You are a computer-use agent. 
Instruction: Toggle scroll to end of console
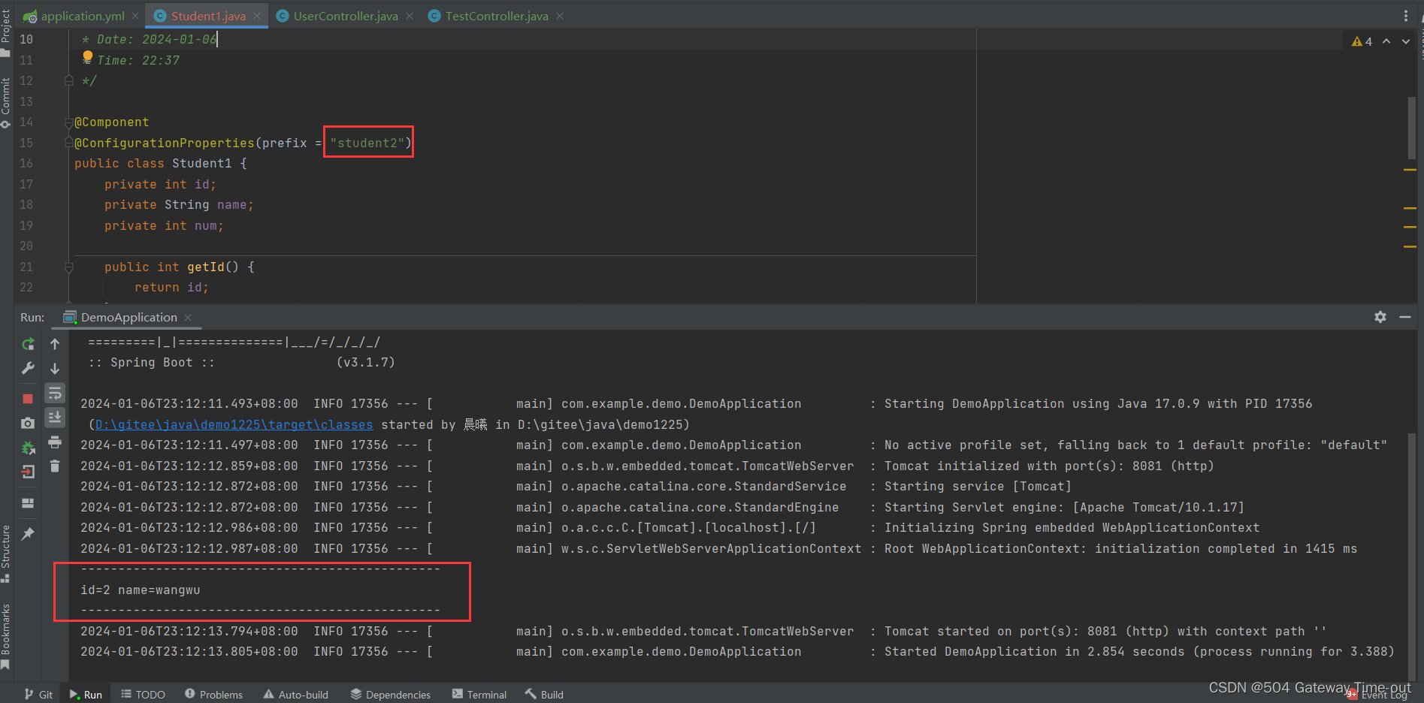pyautogui.click(x=55, y=418)
